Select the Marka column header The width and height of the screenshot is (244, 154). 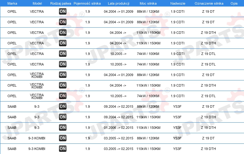coord(12,3)
